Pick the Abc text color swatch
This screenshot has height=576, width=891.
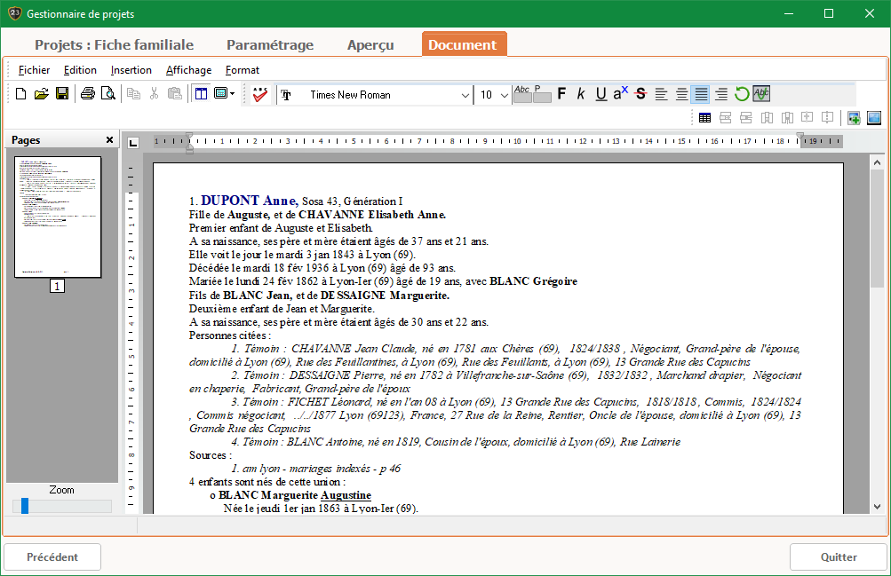522,94
